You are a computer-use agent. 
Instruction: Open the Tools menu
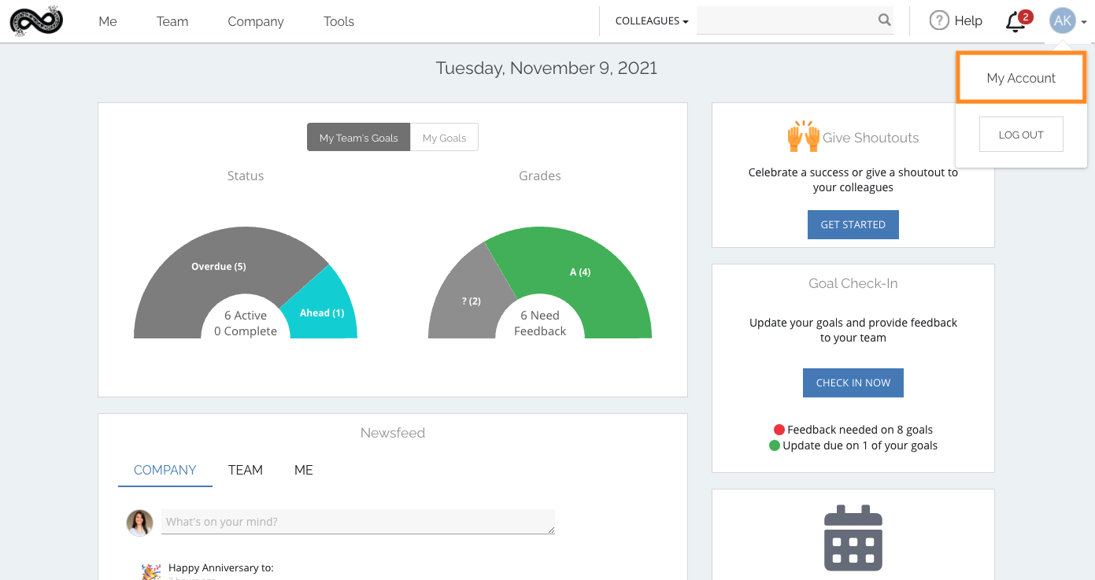[338, 21]
